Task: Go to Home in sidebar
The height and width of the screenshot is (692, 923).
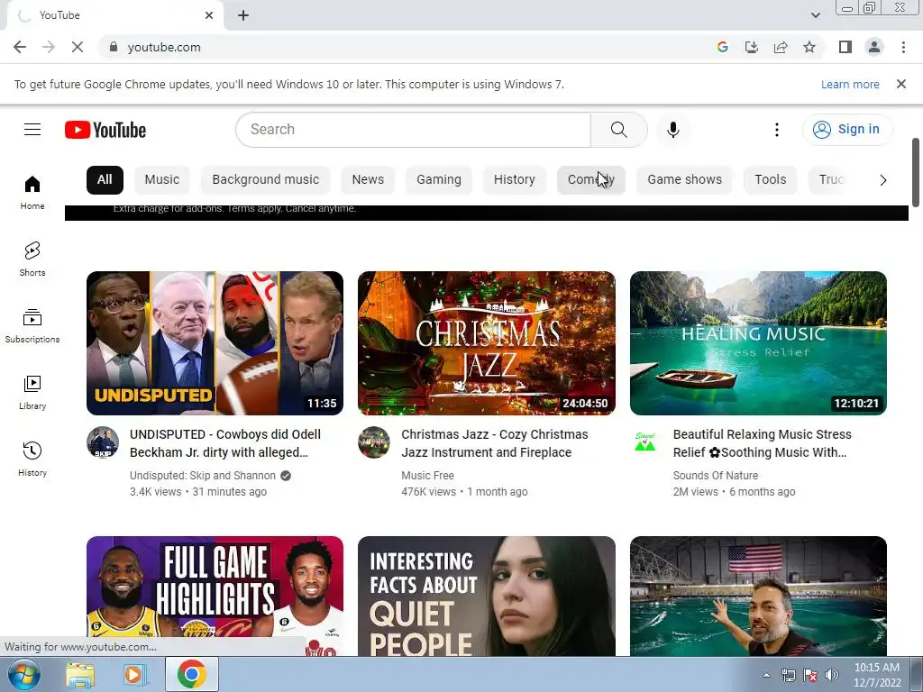Action: [x=32, y=193]
